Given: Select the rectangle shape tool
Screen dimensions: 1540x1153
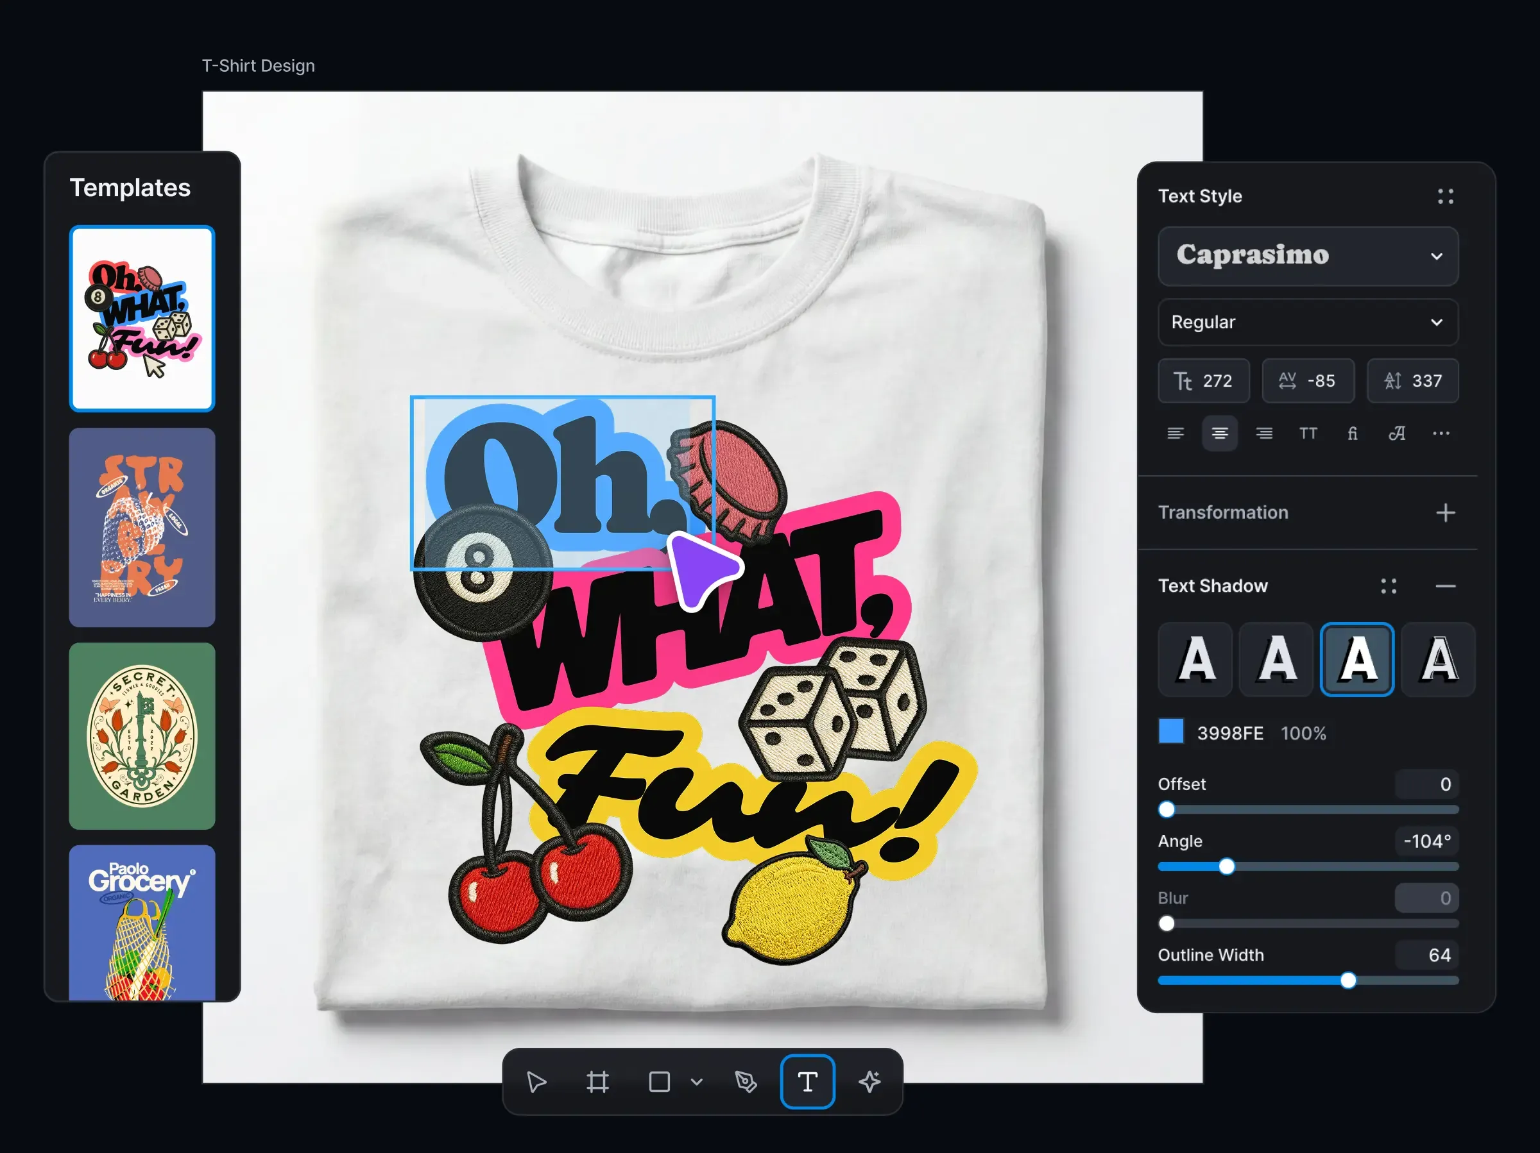Looking at the screenshot, I should click(x=659, y=1082).
